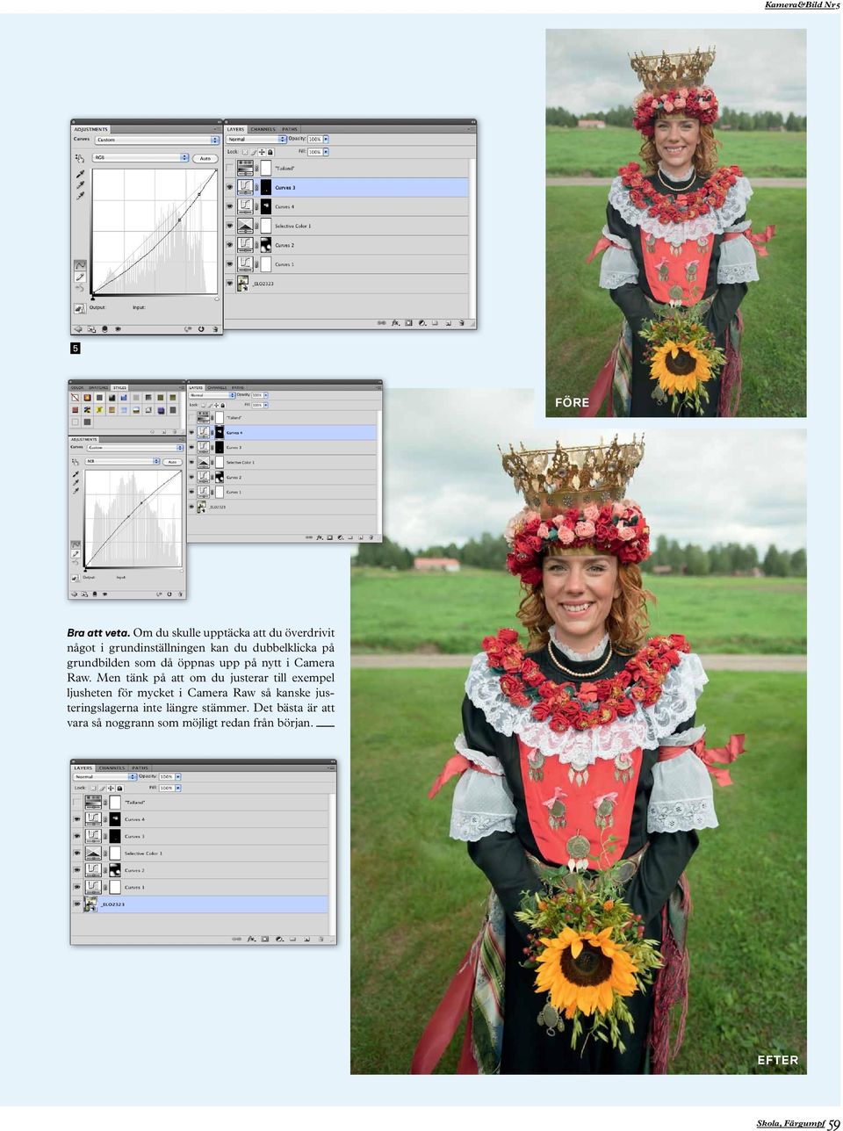The height and width of the screenshot is (1131, 843).
Task: Open the Opacity arrow in top Layers panel
Action: tap(326, 140)
